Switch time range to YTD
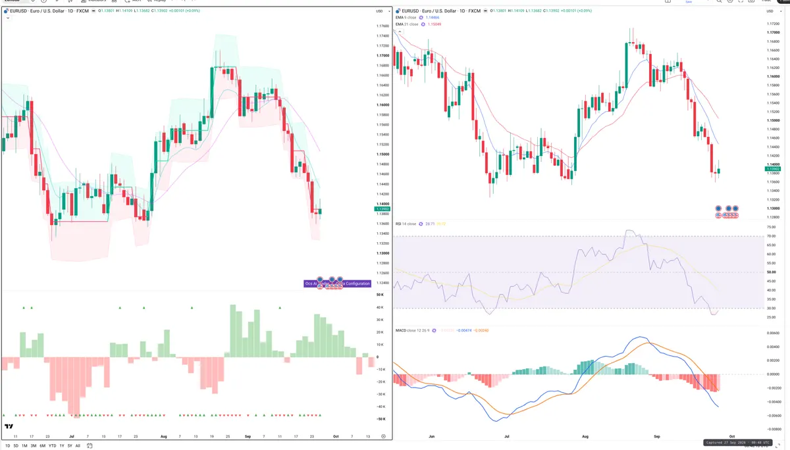Viewport: 790px width, 450px height. click(x=53, y=446)
